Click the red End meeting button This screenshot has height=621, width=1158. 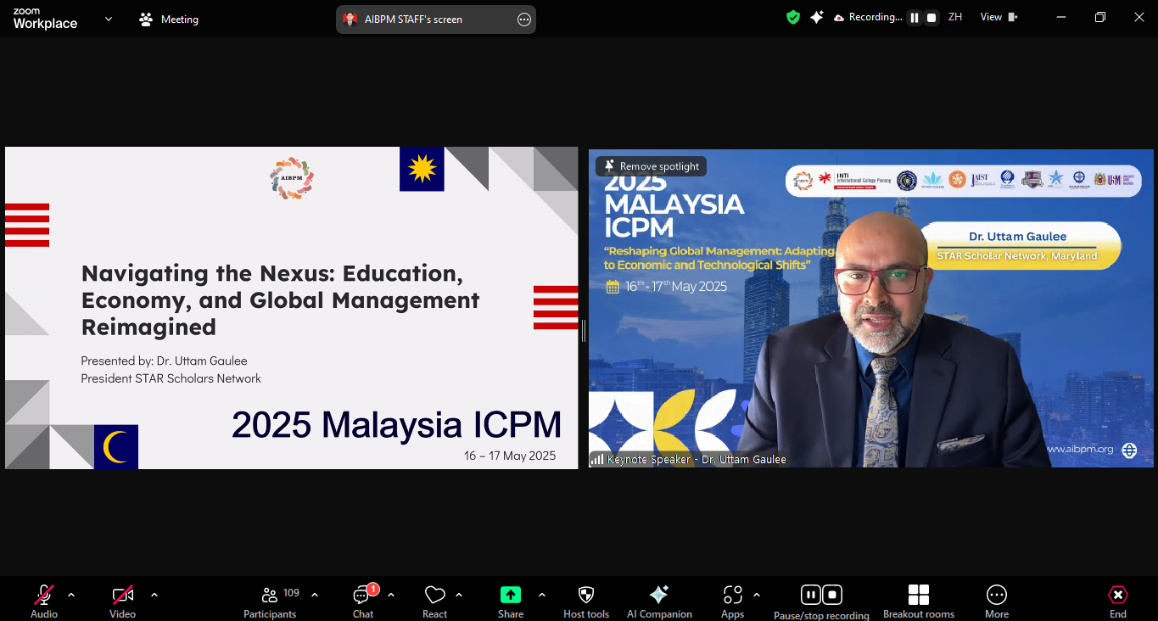click(x=1118, y=601)
